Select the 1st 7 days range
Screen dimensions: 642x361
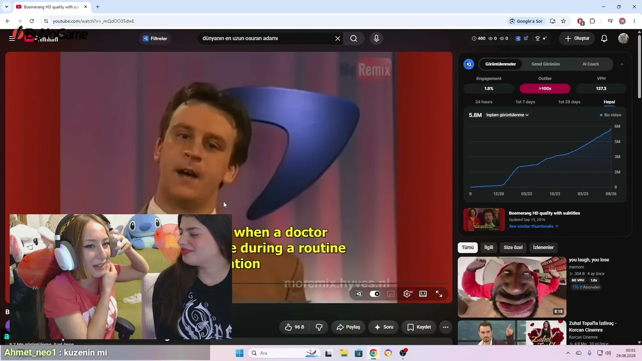click(x=526, y=102)
